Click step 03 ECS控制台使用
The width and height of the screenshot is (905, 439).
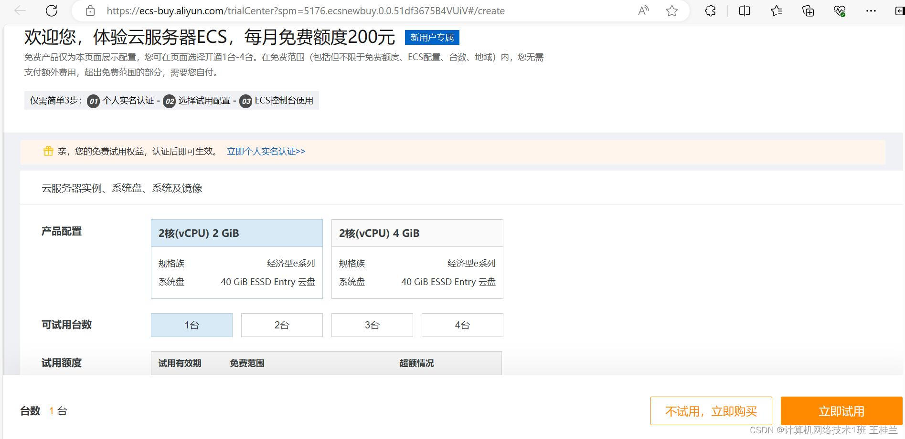[x=277, y=101]
